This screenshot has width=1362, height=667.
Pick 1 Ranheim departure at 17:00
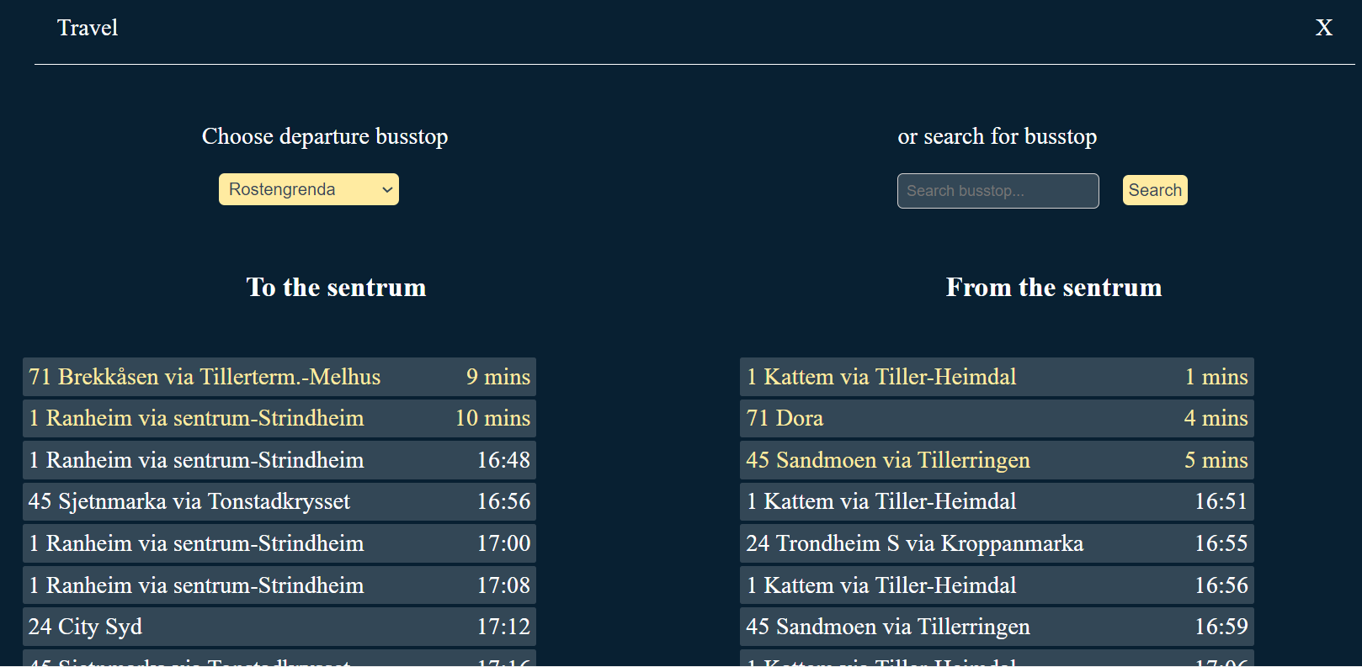(279, 543)
